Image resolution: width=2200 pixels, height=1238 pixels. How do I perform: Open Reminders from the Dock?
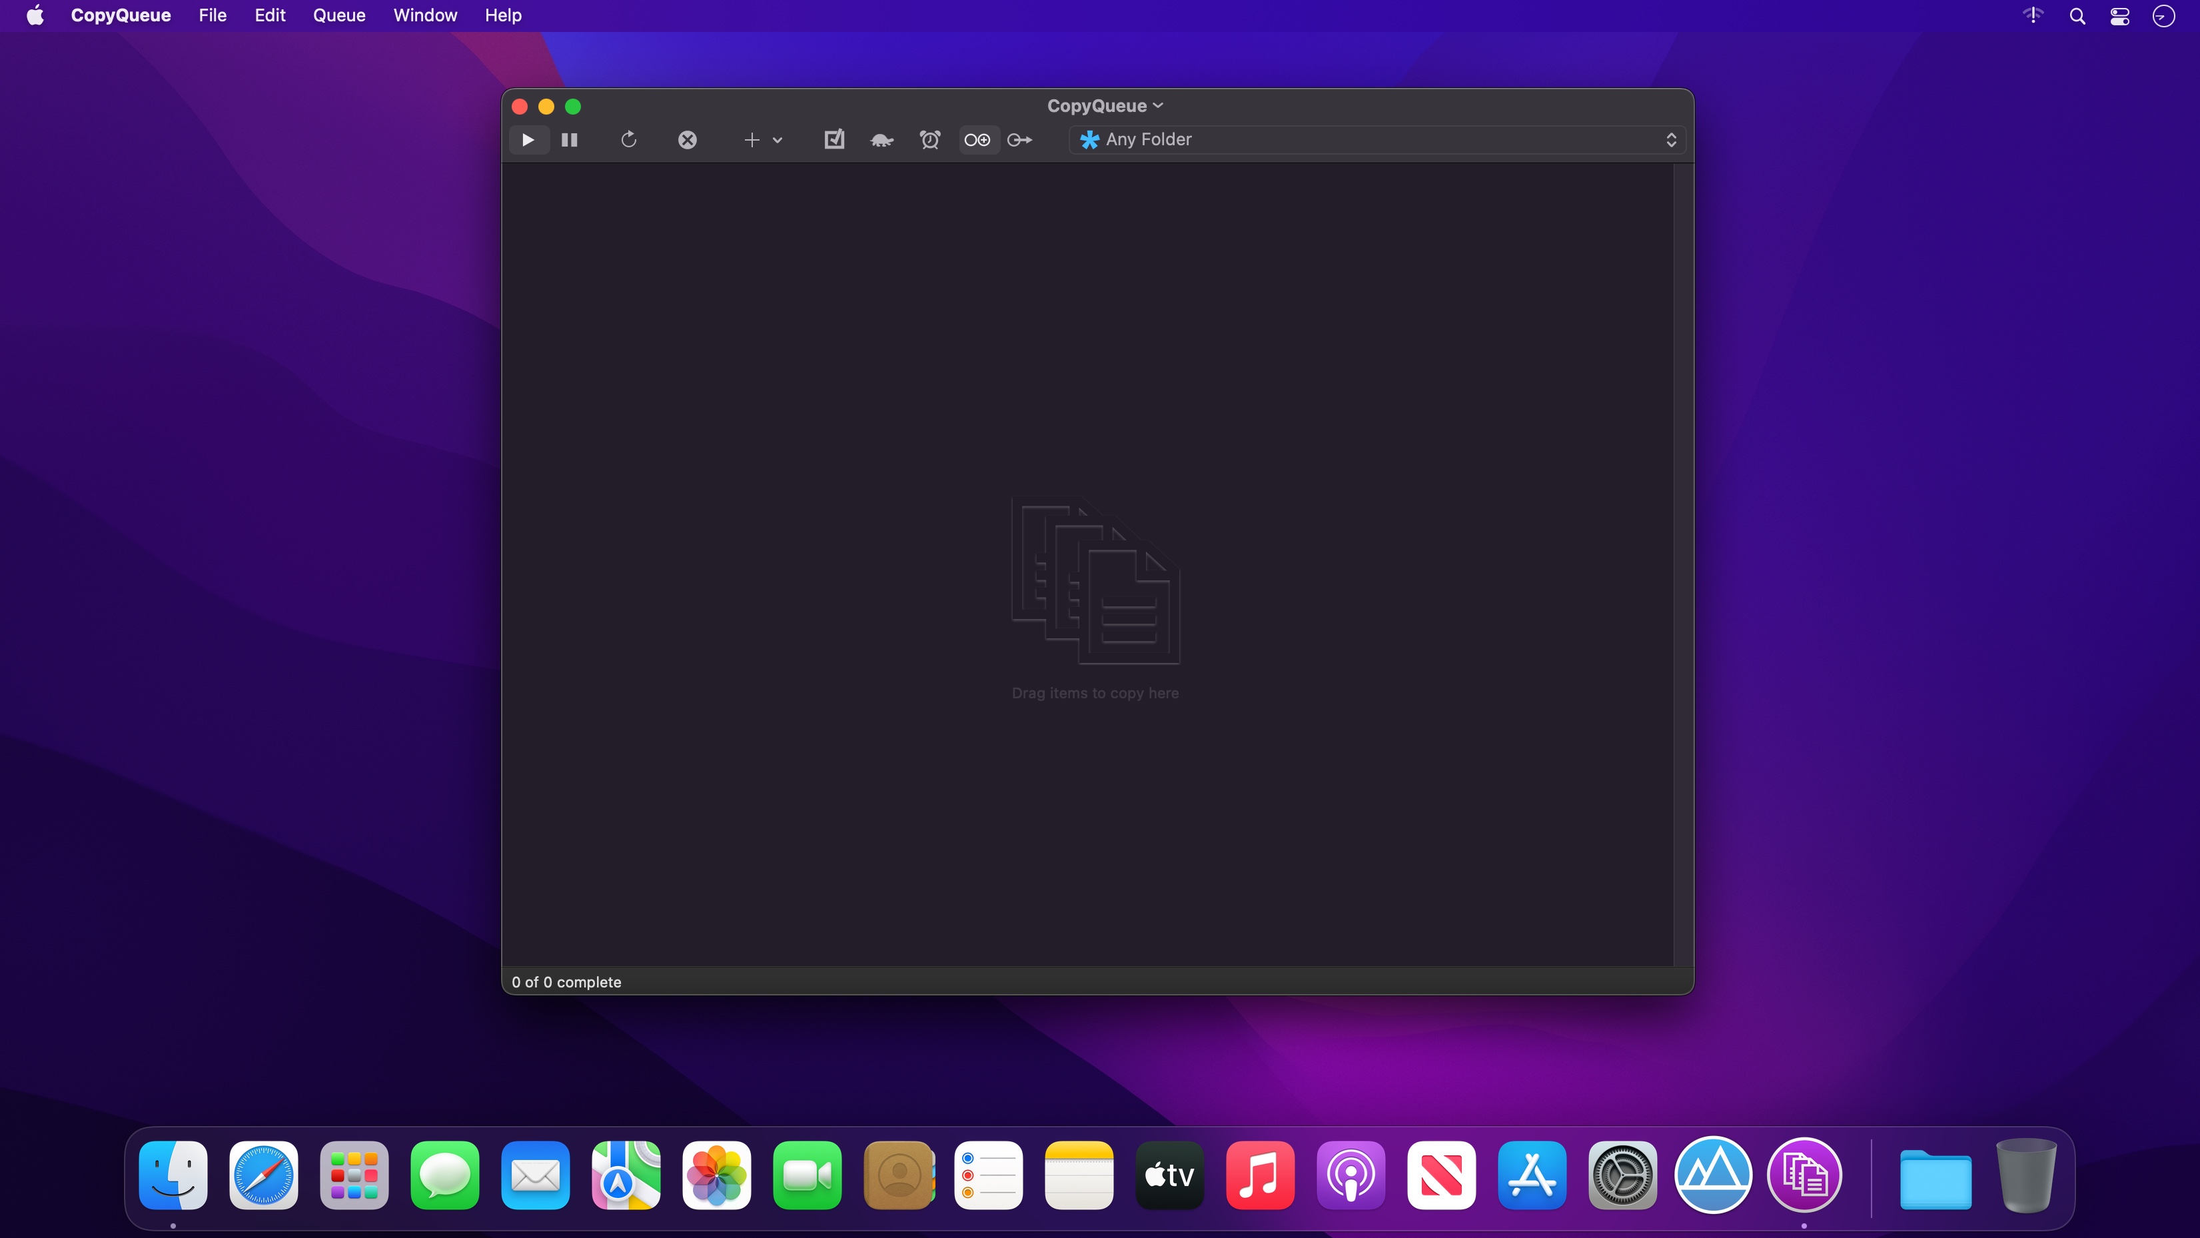pos(989,1175)
